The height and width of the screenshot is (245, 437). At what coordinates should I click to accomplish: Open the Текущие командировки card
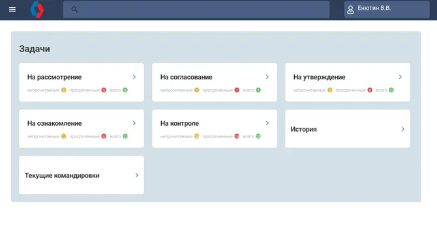[82, 175]
